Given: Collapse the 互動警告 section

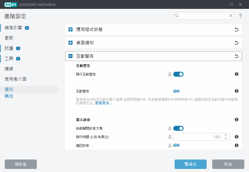Looking at the screenshot, I should coord(71,56).
